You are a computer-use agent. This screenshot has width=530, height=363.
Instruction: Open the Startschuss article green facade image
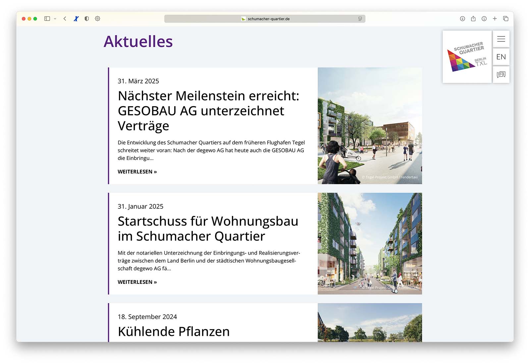[370, 244]
